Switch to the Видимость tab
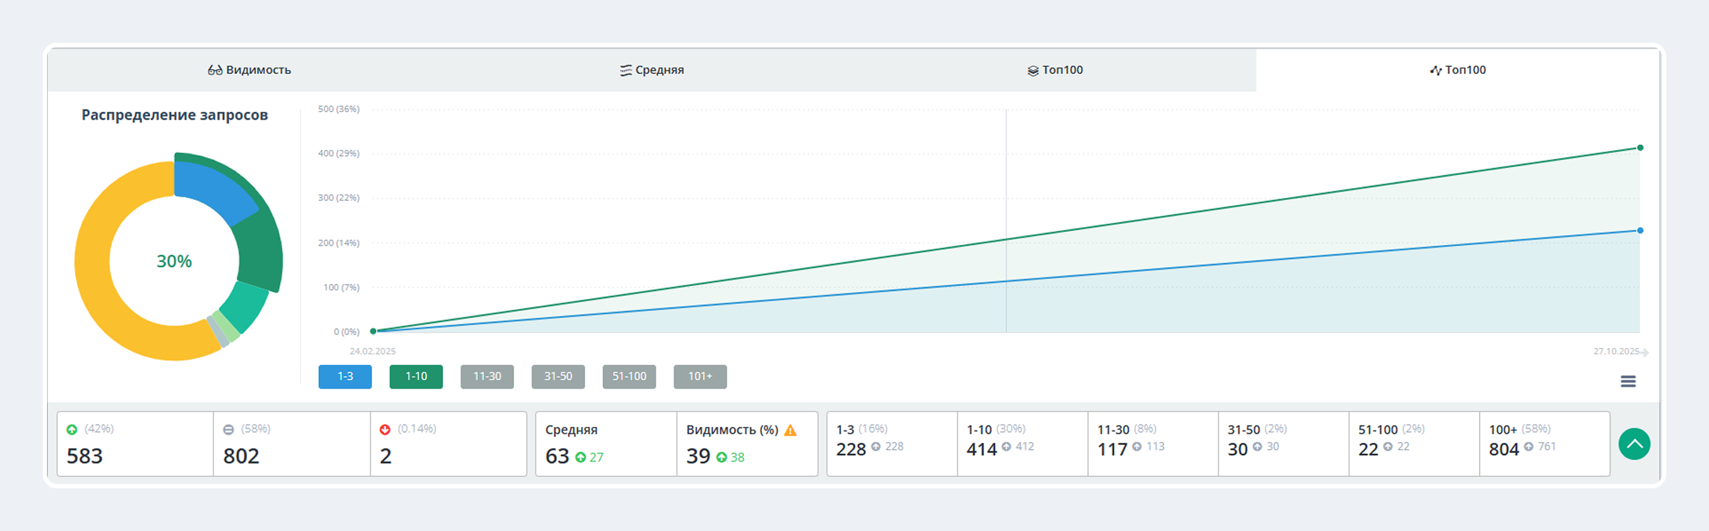Image resolution: width=1709 pixels, height=531 pixels. coord(249,70)
